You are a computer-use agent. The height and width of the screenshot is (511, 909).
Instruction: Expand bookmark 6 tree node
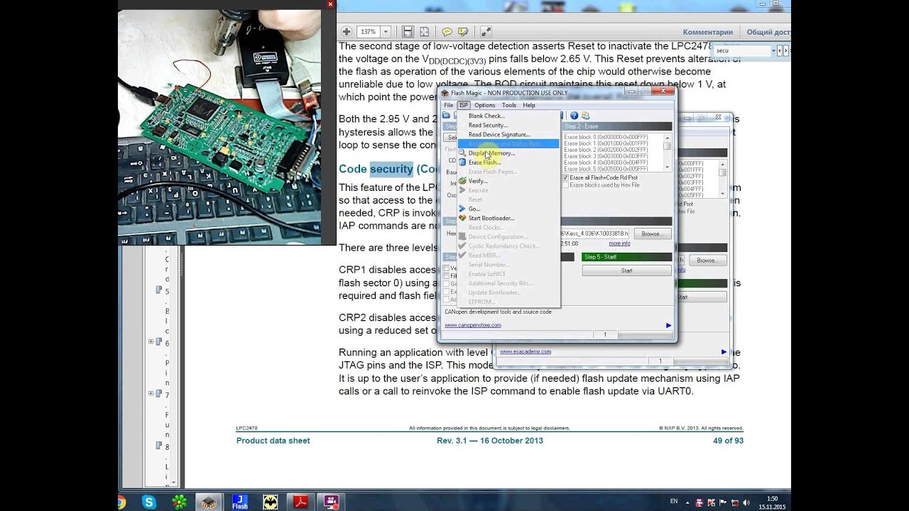pyautogui.click(x=151, y=341)
